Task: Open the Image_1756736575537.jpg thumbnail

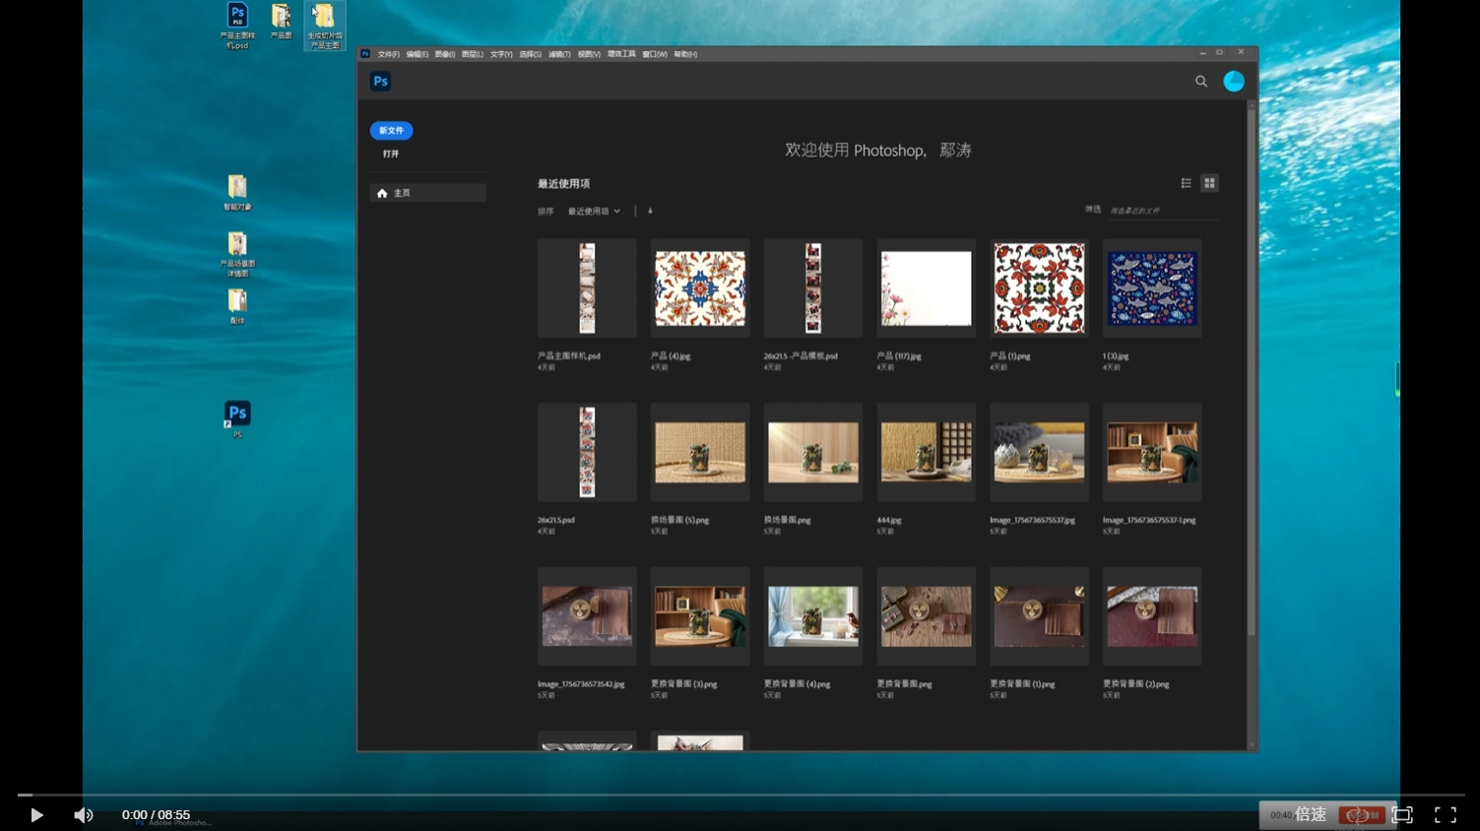Action: click(1039, 452)
